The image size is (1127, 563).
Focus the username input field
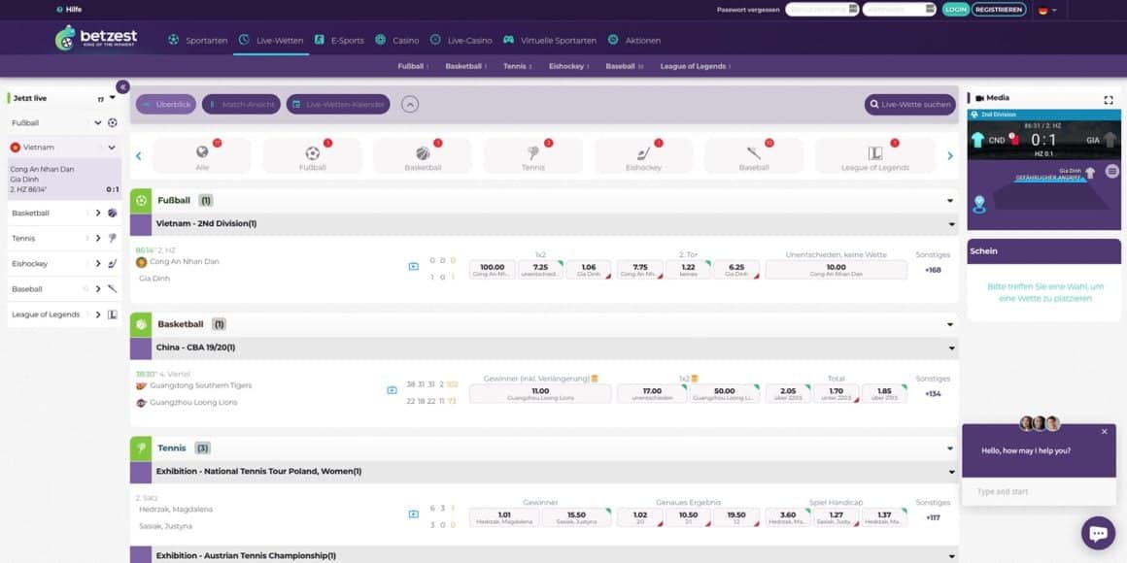822,10
